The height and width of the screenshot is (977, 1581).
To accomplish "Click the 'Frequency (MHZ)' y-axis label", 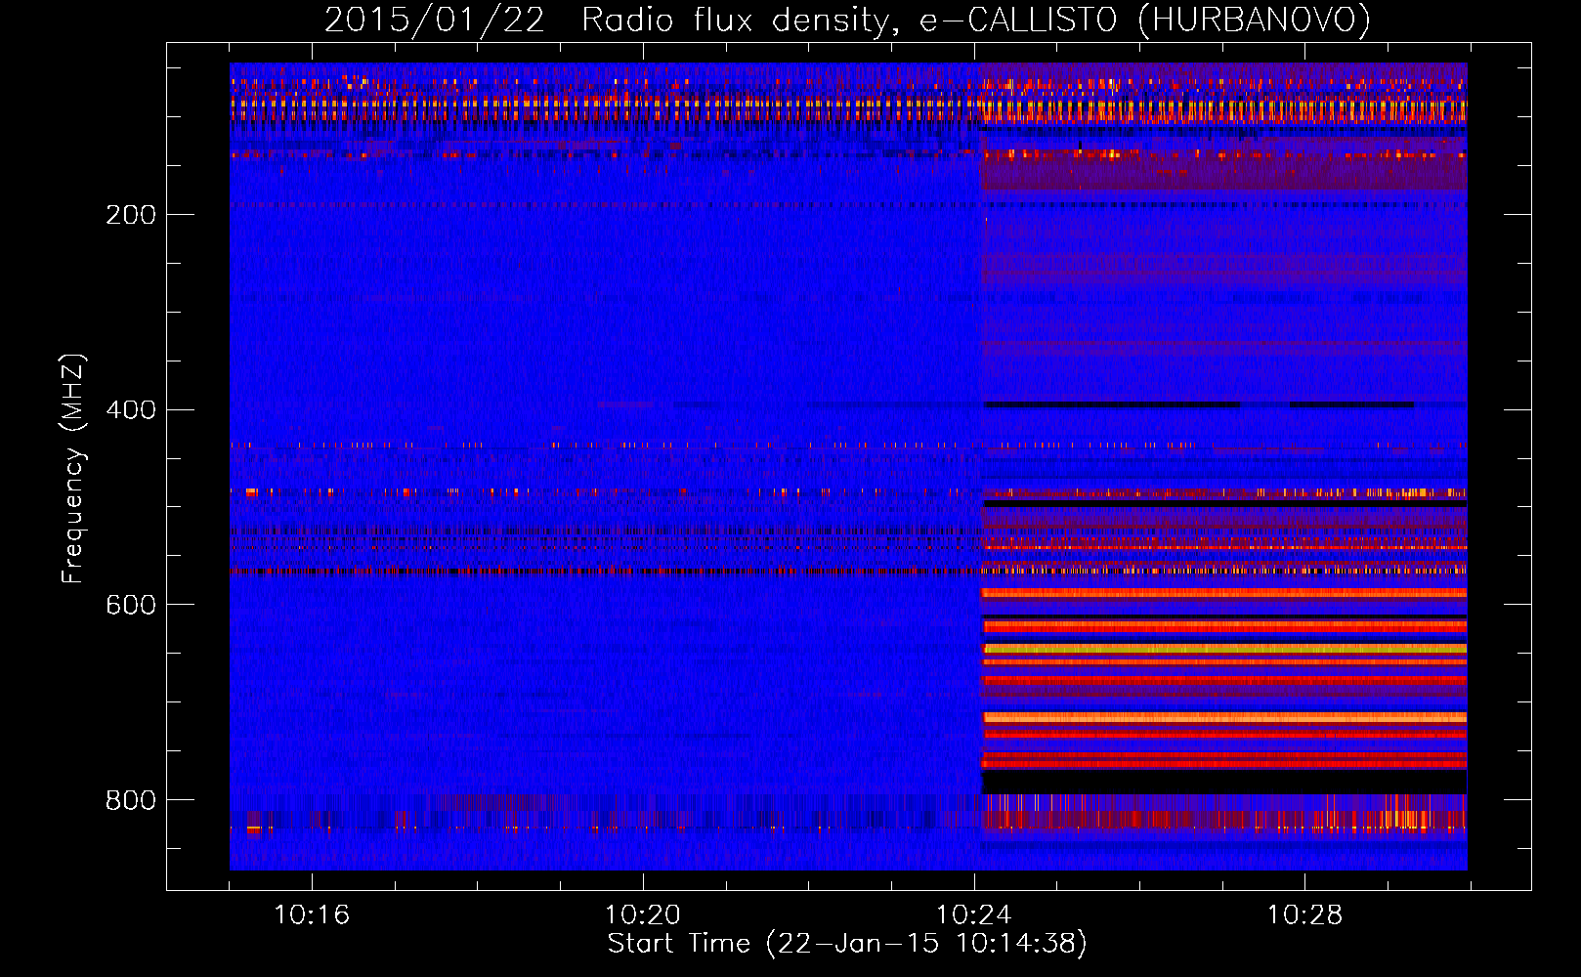I will (x=73, y=469).
